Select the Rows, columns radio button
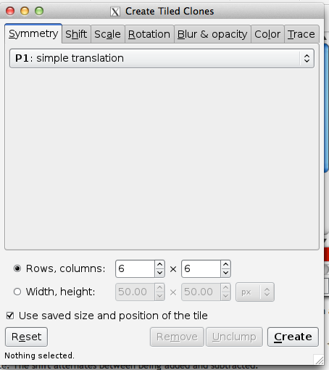Viewport: 329px width, 370px height. coord(17,268)
